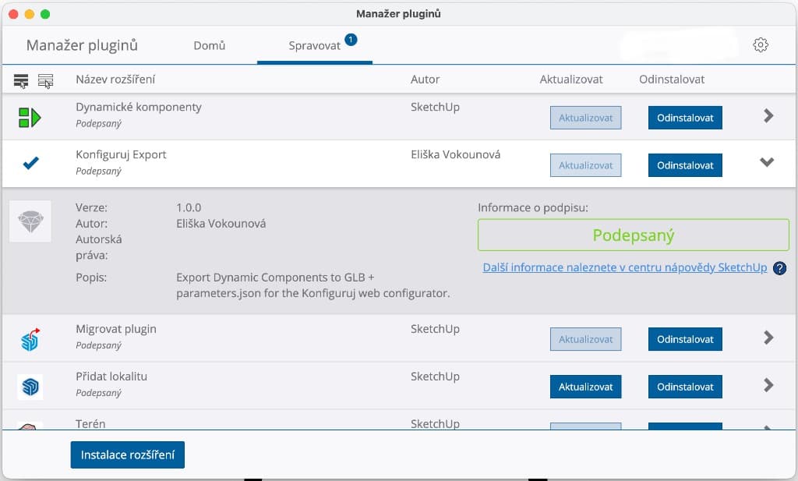Click the blue checkmark beside Konfiguruj Export

(x=30, y=163)
